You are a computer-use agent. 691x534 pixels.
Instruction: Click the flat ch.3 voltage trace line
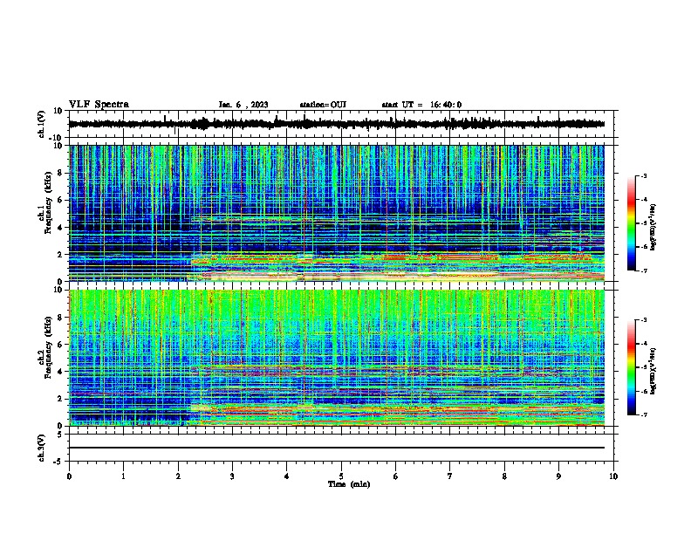pos(337,448)
